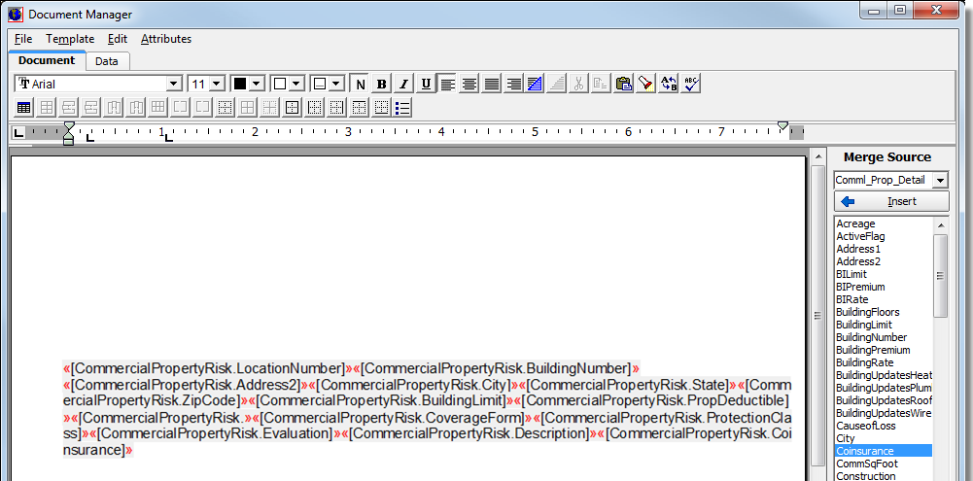This screenshot has height=481, width=973.
Task: Open the Template menu
Action: [x=70, y=39]
